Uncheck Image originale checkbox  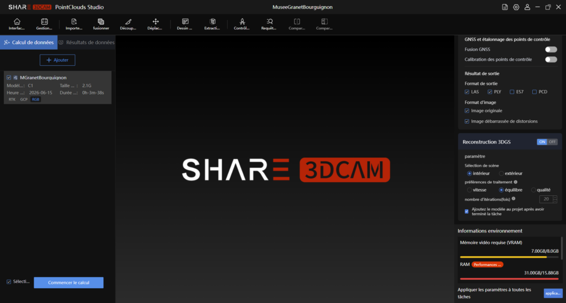pos(467,110)
